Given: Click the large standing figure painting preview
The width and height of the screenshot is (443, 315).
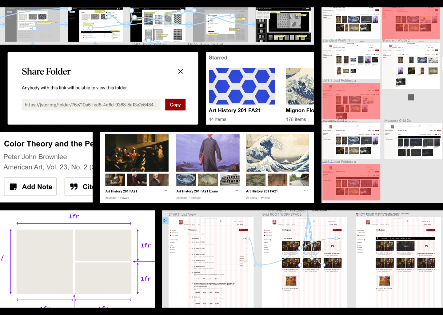Looking at the screenshot, I should click(208, 153).
